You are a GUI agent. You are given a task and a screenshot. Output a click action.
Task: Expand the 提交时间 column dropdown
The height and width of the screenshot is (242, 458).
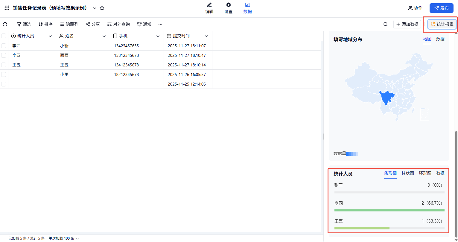[206, 36]
